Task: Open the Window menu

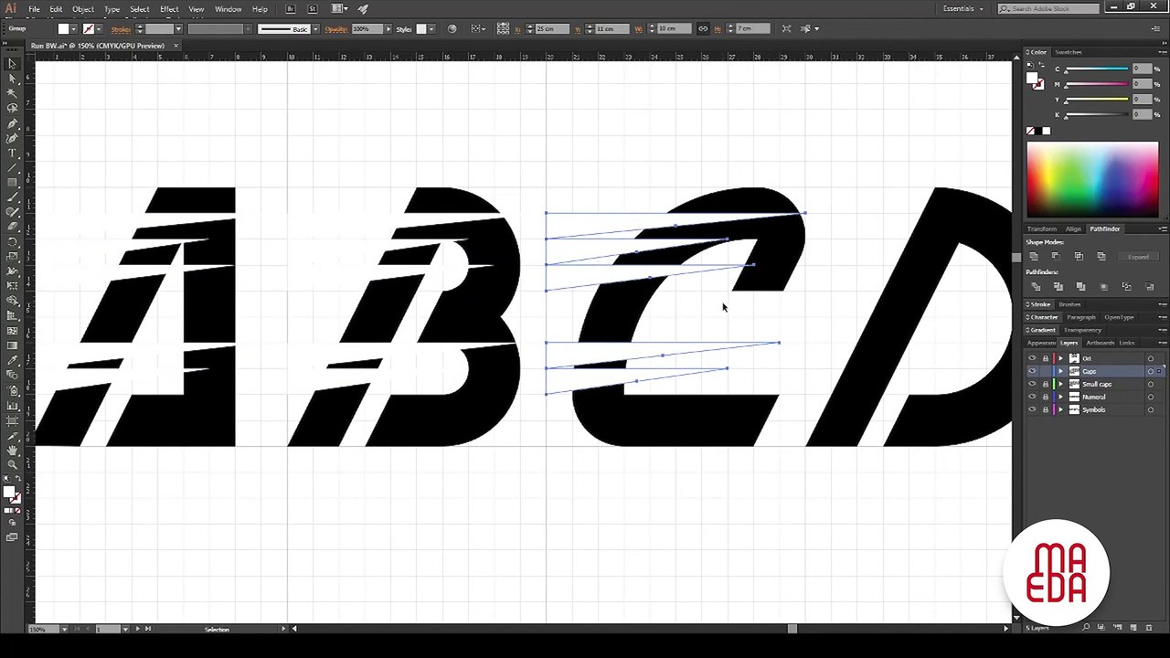Action: [x=229, y=9]
